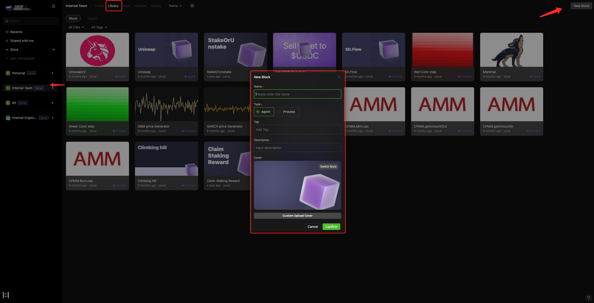
Task: Click Custom Upload Cover button
Action: point(297,216)
